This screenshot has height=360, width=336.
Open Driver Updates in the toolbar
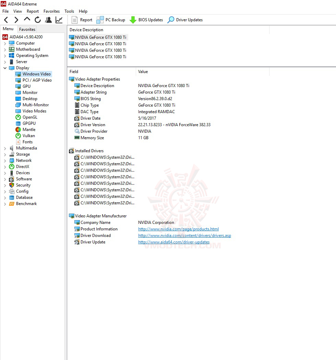click(185, 20)
